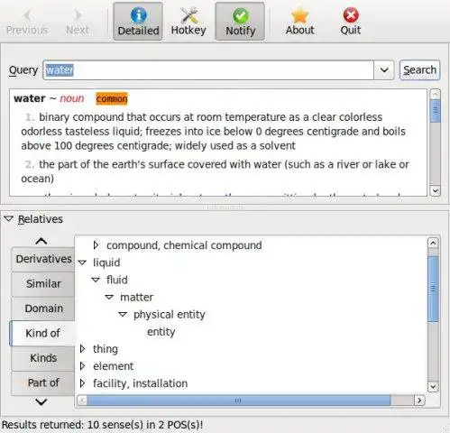Viewport: 450px width, 433px height.
Task: Collapse the fluid tree node
Action: point(96,280)
